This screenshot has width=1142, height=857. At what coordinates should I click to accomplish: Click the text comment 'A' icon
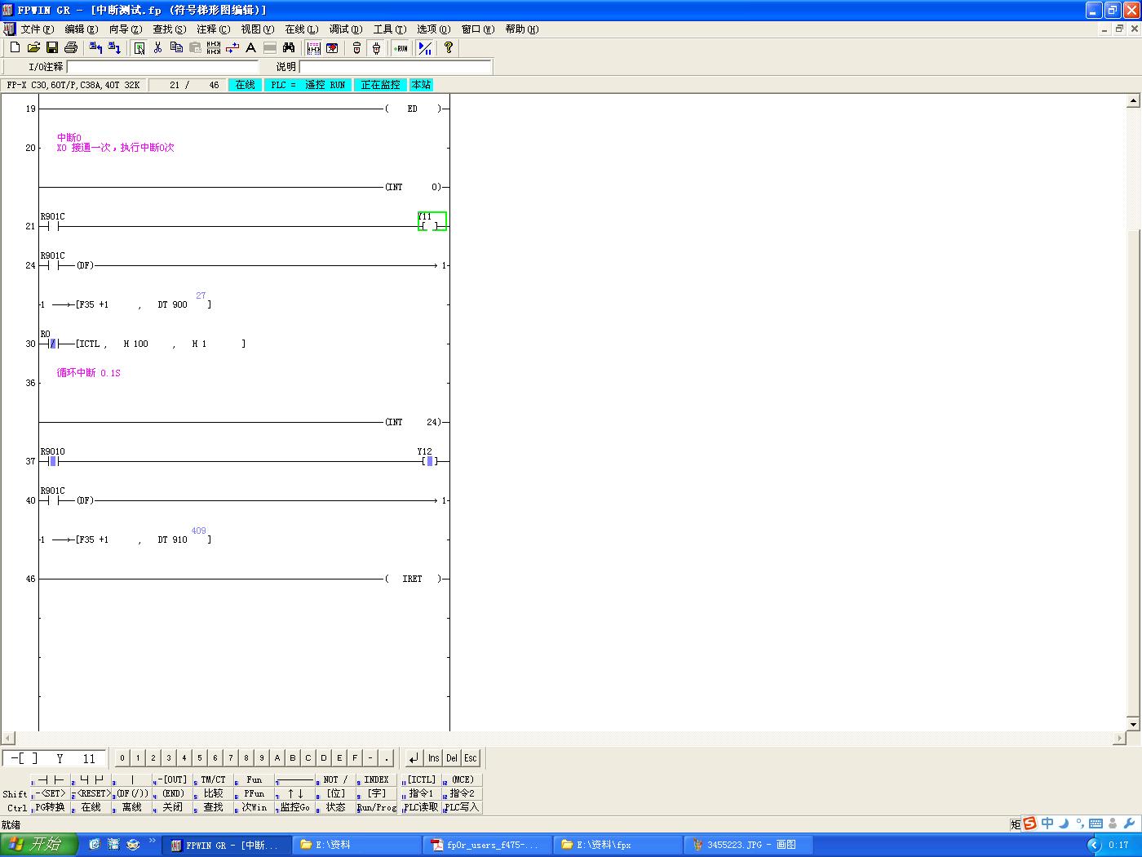pos(251,48)
